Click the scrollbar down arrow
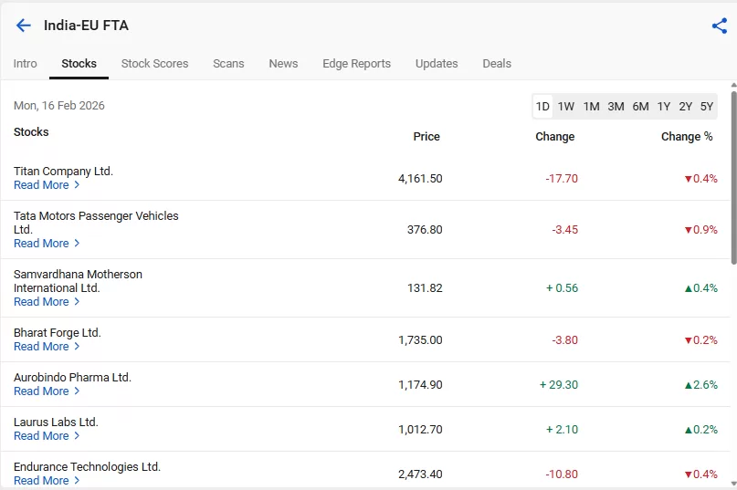 733,484
